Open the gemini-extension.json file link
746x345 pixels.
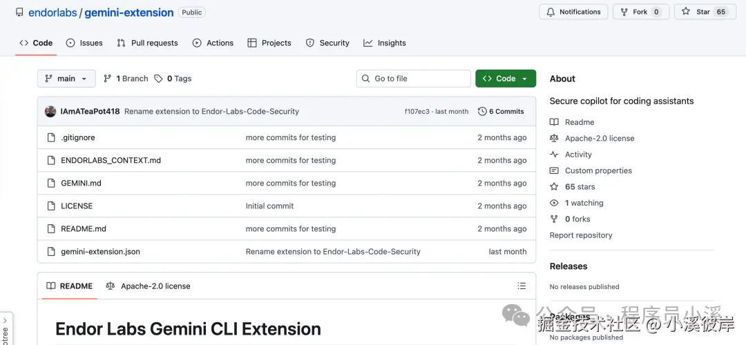pos(100,252)
